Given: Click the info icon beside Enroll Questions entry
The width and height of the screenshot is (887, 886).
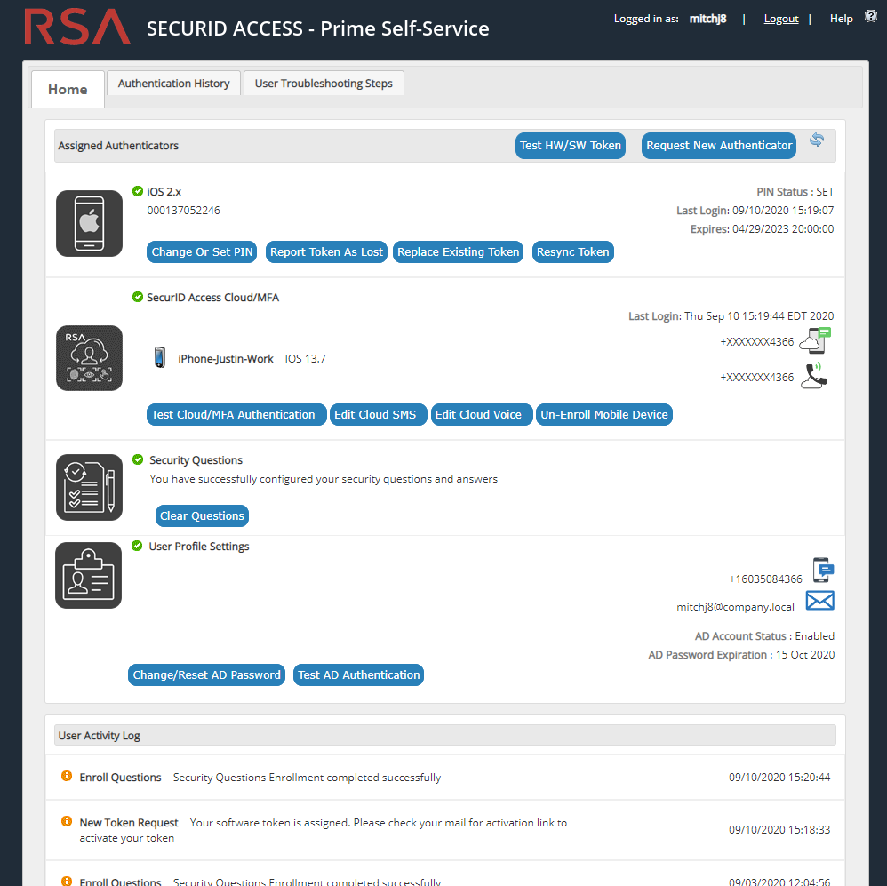Looking at the screenshot, I should [x=66, y=776].
